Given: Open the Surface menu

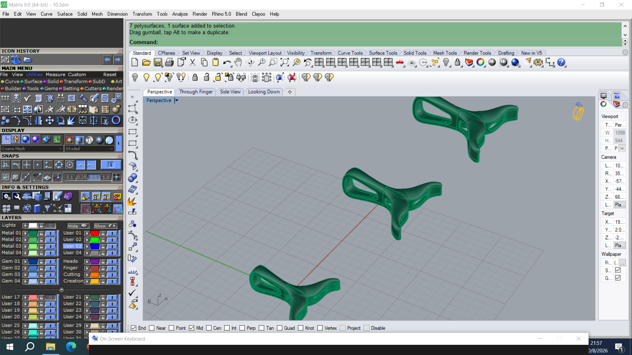Looking at the screenshot, I should (x=65, y=14).
